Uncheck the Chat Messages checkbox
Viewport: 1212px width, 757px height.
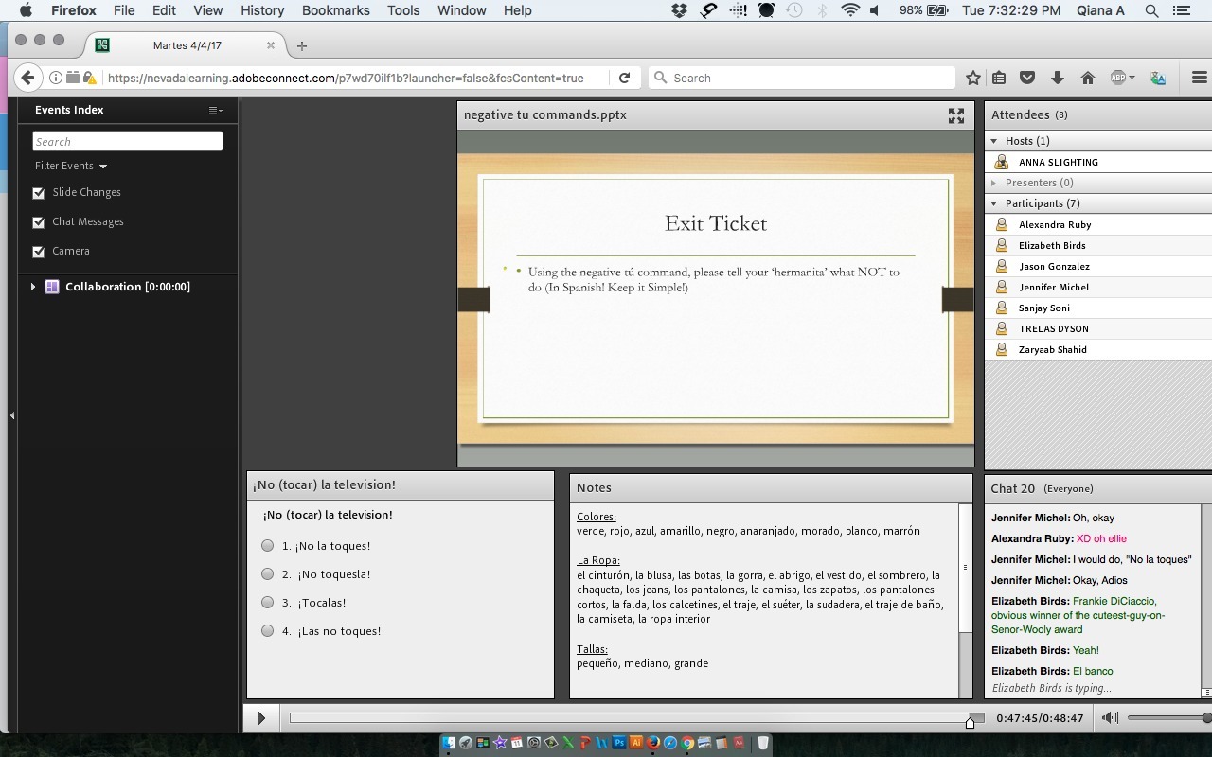coord(39,222)
